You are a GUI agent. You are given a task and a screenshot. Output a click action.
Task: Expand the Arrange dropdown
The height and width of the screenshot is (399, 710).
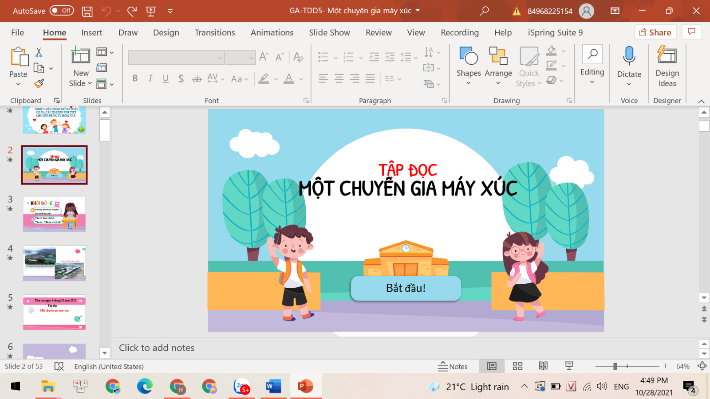(x=498, y=78)
